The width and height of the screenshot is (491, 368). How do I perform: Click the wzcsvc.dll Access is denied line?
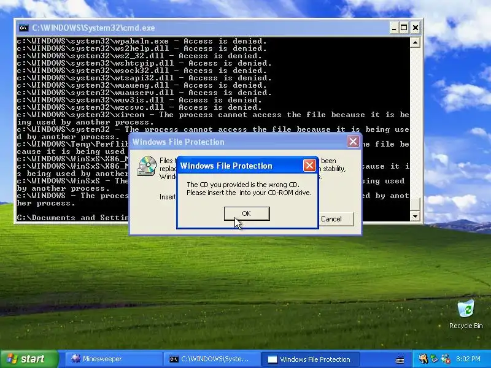point(139,107)
